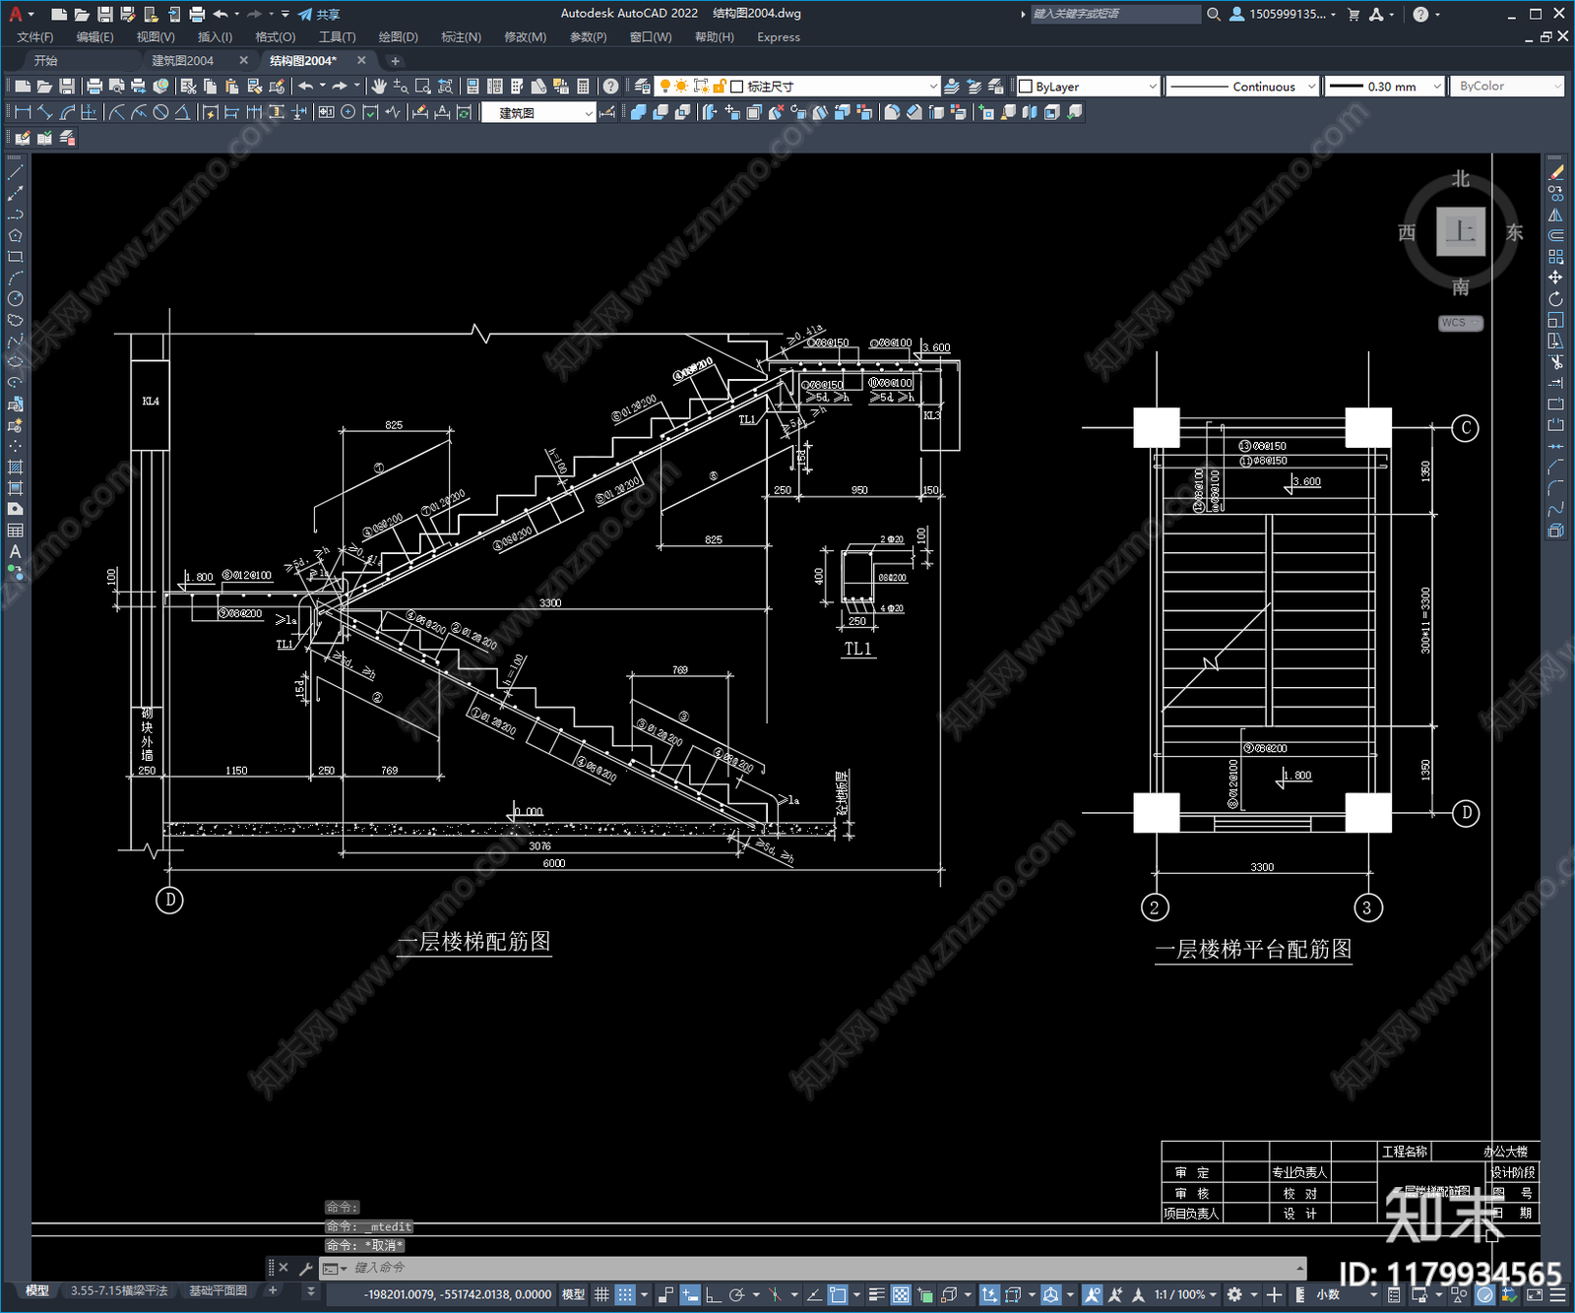Screen dimensions: 1575x1313
Task: Open the ByColor plot style dropdown
Action: [x=1507, y=87]
